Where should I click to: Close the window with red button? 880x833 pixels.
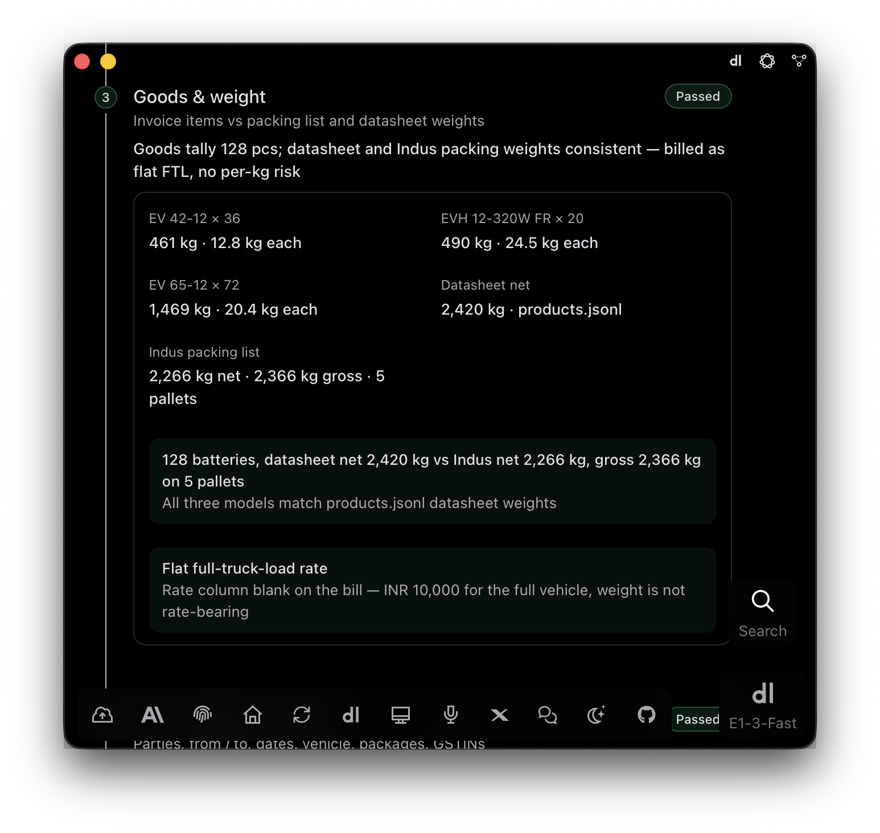82,61
